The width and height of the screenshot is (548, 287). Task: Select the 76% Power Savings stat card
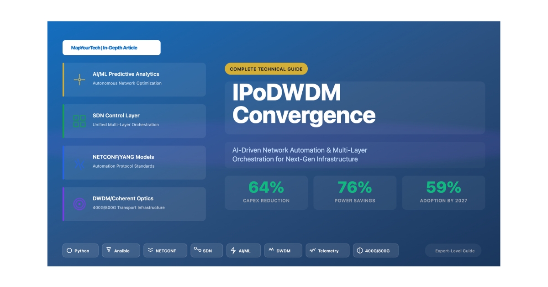[x=355, y=192]
